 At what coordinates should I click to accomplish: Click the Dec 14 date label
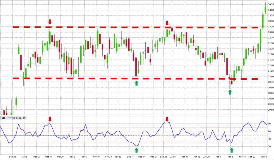[x=142, y=157]
